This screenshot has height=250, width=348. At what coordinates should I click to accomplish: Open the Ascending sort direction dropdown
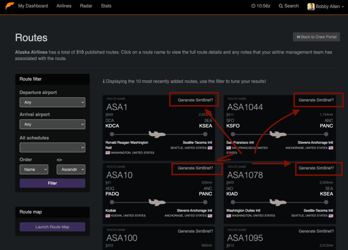pos(71,170)
